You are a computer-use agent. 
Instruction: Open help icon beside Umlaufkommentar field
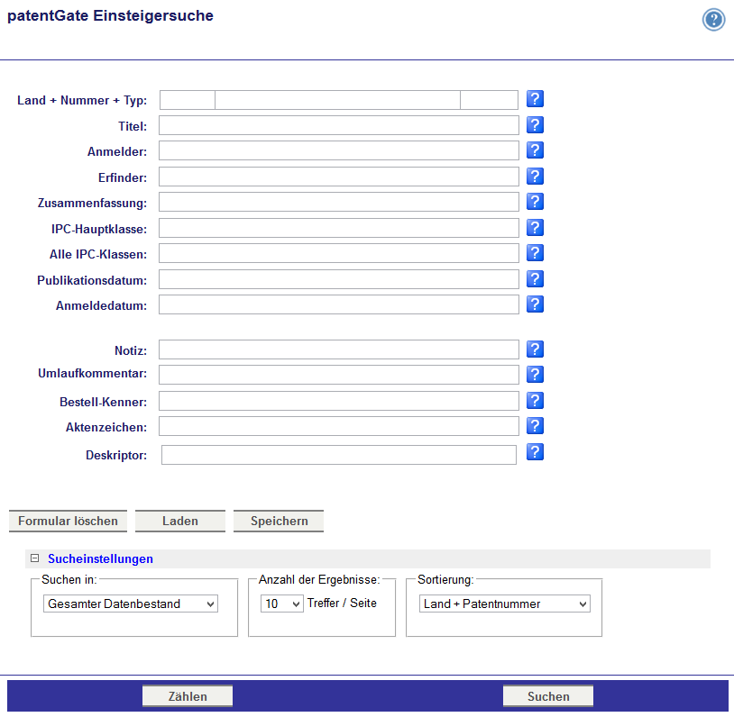click(x=535, y=375)
